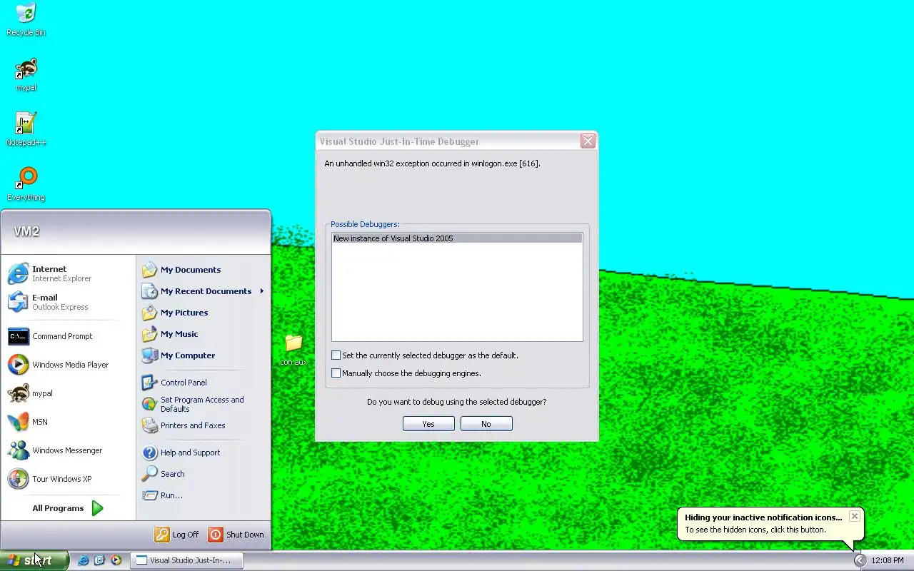Show hidden notification tray icons
Viewport: 914px width, 571px height.
(x=860, y=560)
